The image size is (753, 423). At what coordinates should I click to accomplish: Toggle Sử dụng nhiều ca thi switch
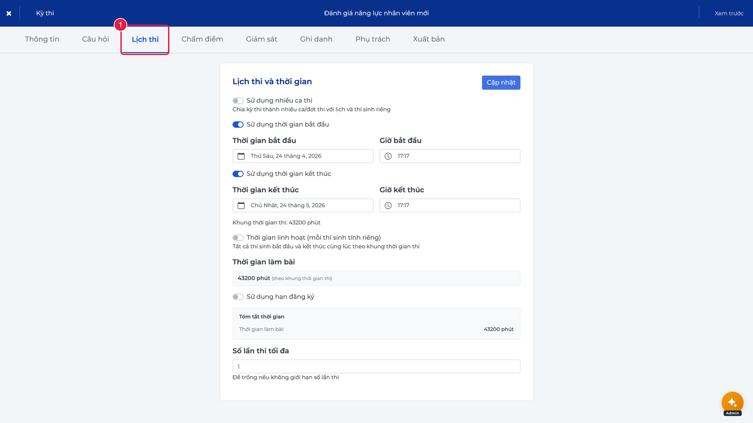coord(238,101)
